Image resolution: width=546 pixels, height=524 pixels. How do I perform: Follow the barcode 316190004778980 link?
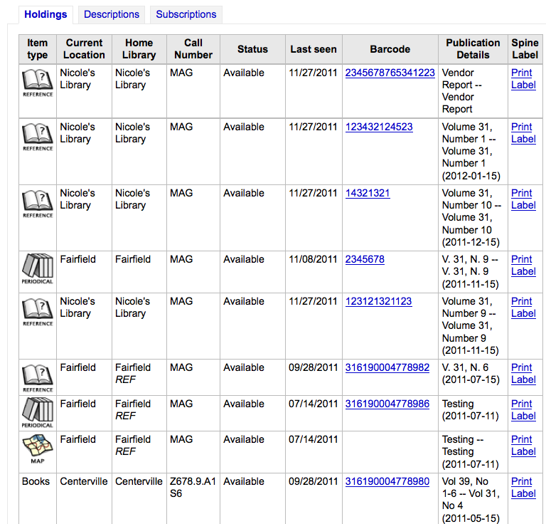tap(387, 481)
